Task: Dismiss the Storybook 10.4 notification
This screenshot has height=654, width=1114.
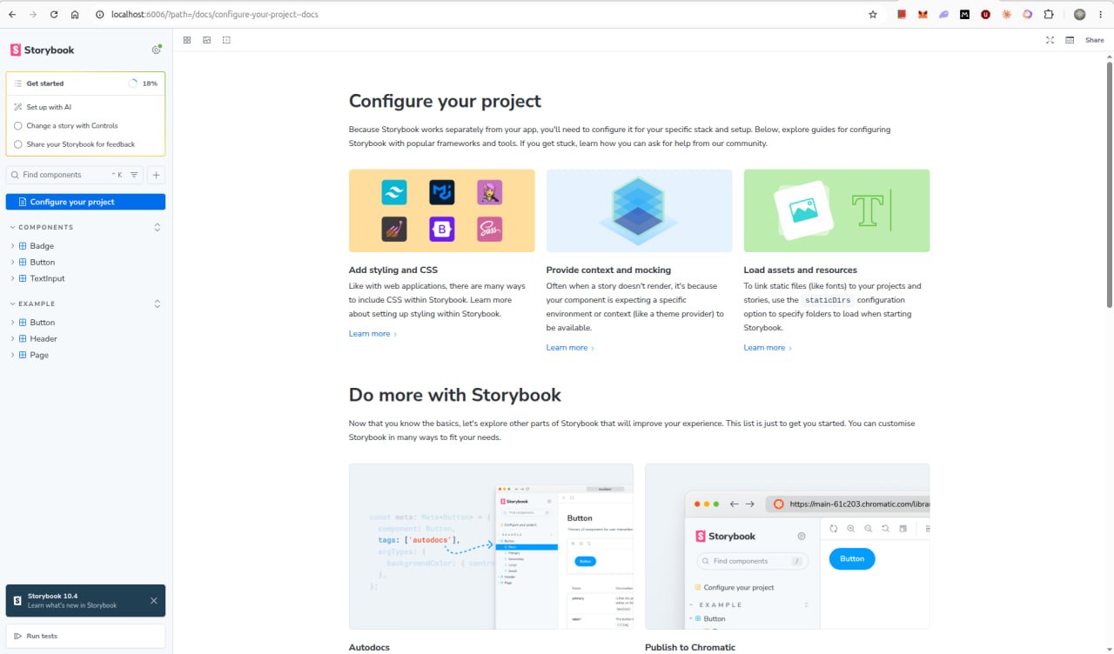Action: coord(154,600)
